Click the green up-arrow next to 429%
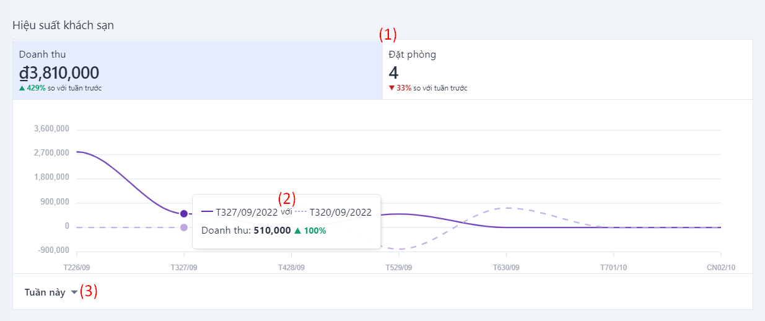 (22, 88)
